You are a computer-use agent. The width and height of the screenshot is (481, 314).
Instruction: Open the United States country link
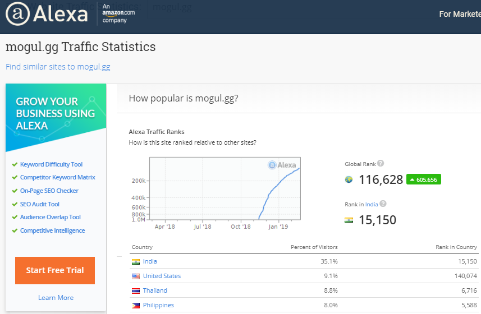162,276
